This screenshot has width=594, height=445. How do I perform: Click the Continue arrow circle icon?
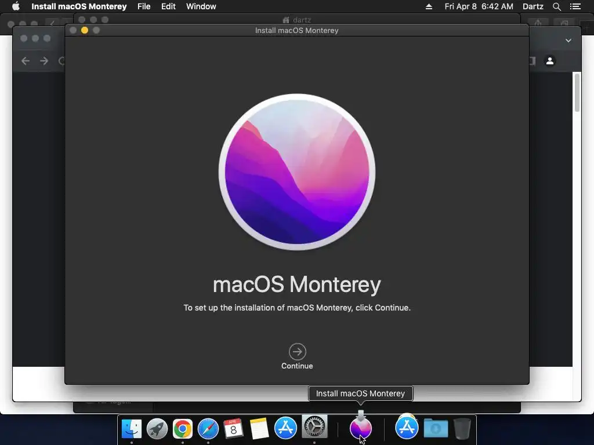click(298, 352)
